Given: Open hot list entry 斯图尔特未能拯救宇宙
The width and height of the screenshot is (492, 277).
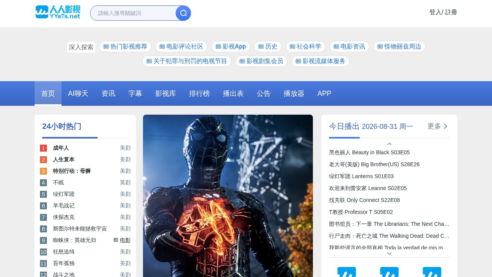Looking at the screenshot, I should [80, 229].
